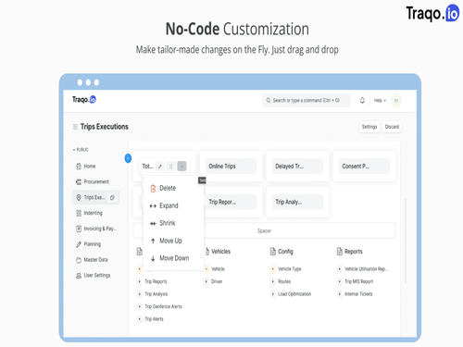Open the notifications bell icon
The image size is (463, 347).
pyautogui.click(x=362, y=101)
